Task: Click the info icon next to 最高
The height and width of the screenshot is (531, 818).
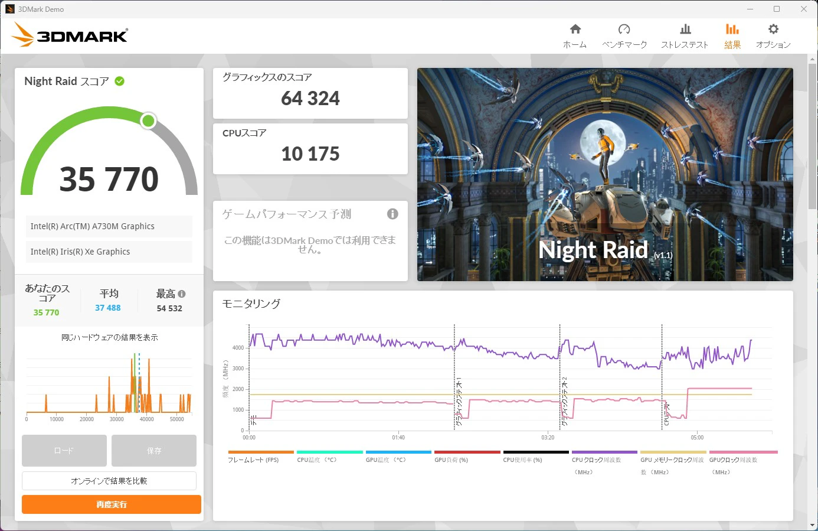Action: coord(182,294)
